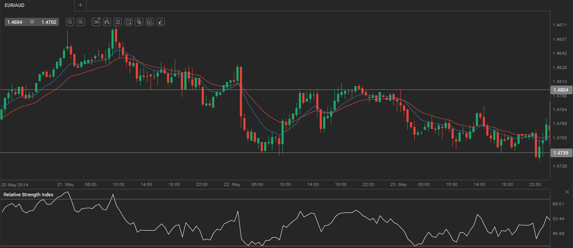
Task: Open the 30-minute timeframe selector
Action: (96, 22)
